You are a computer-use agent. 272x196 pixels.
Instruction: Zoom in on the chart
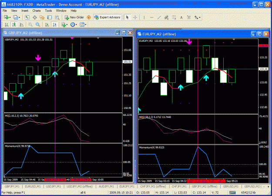tap(30, 25)
